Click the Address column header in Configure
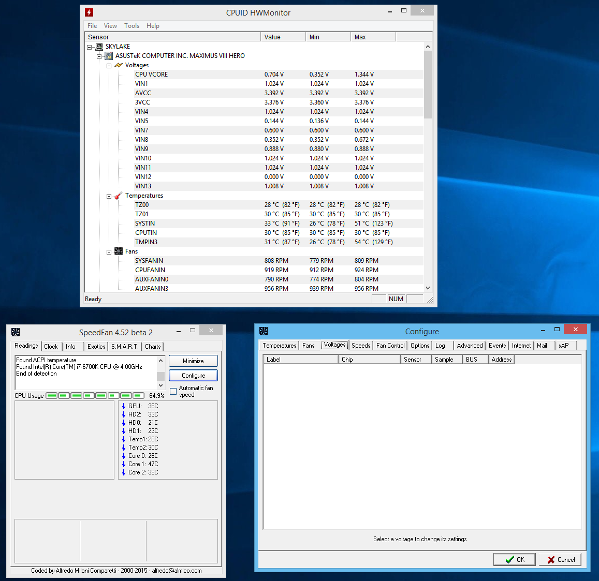The image size is (599, 581). coord(501,360)
